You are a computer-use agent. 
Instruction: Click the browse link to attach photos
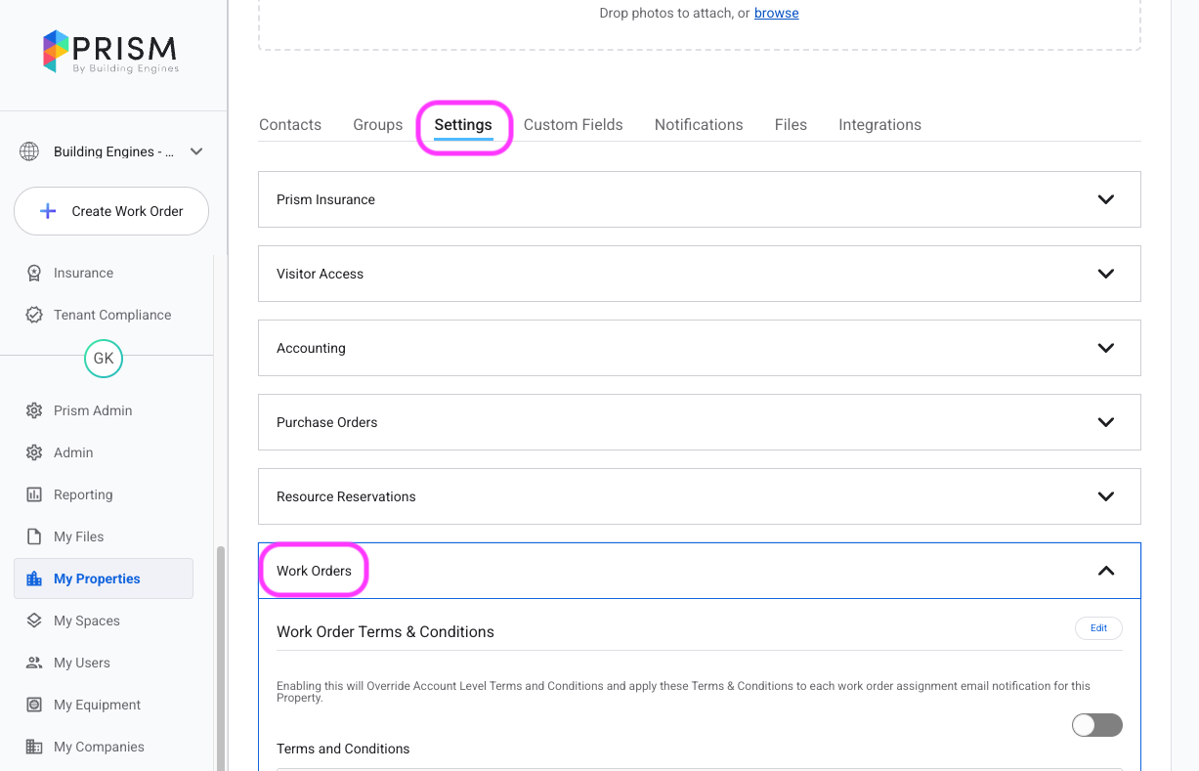click(776, 13)
